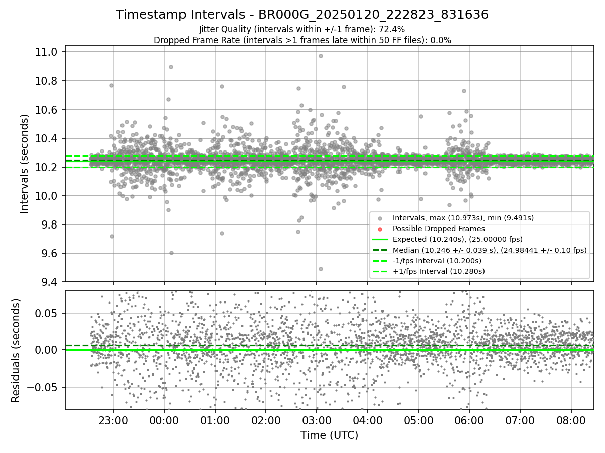Click the red dot marker for Possible Dropped Frames
This screenshot has width=605, height=453.
tap(380, 229)
